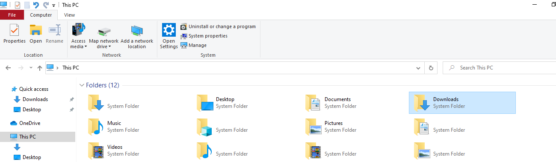556x162 pixels.
Task: Select pinned Desktop under Quick access
Action: tap(32, 110)
